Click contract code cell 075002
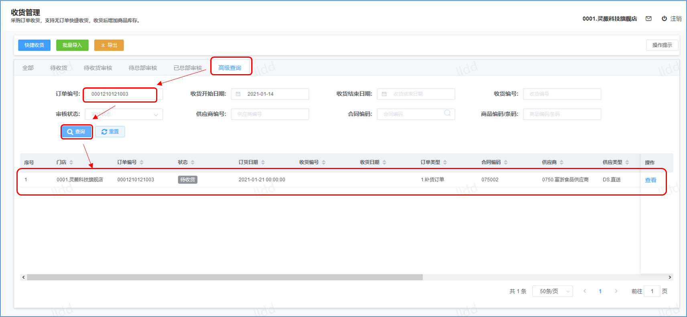 pos(490,180)
